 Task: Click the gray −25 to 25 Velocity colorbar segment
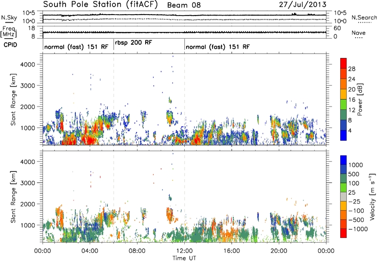point(344,196)
